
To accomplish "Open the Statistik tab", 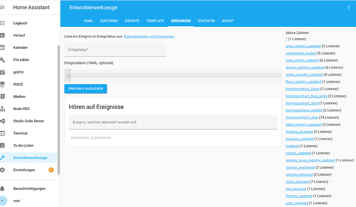I will [206, 21].
